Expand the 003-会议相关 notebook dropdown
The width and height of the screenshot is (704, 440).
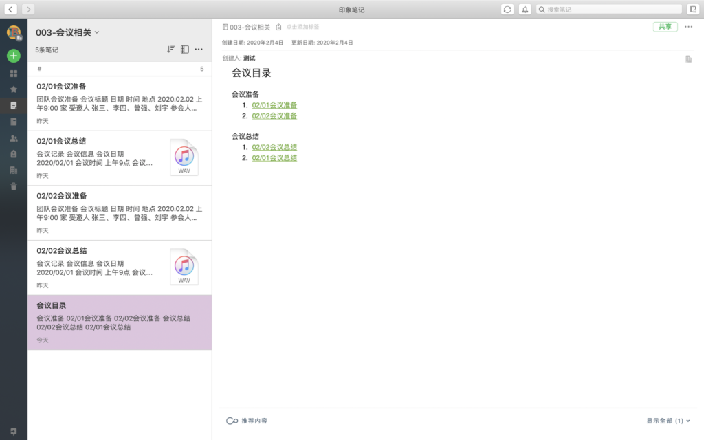(97, 32)
